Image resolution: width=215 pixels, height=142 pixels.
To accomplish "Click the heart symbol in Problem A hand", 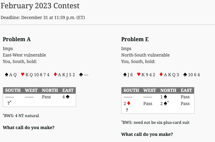I will click(23, 75).
